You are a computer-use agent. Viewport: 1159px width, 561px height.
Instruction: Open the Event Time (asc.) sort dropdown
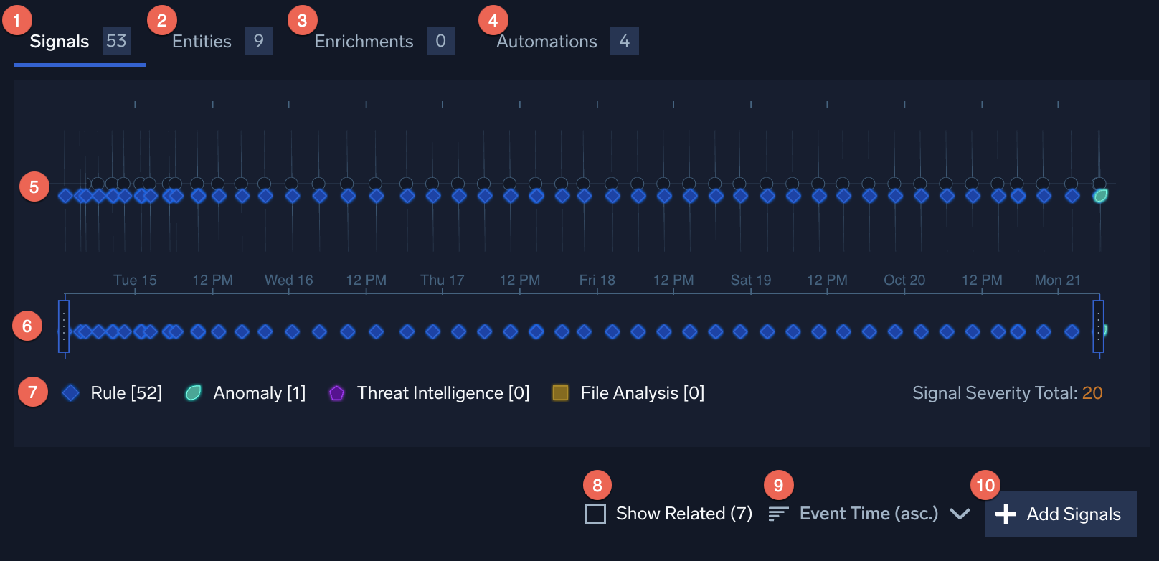point(868,514)
